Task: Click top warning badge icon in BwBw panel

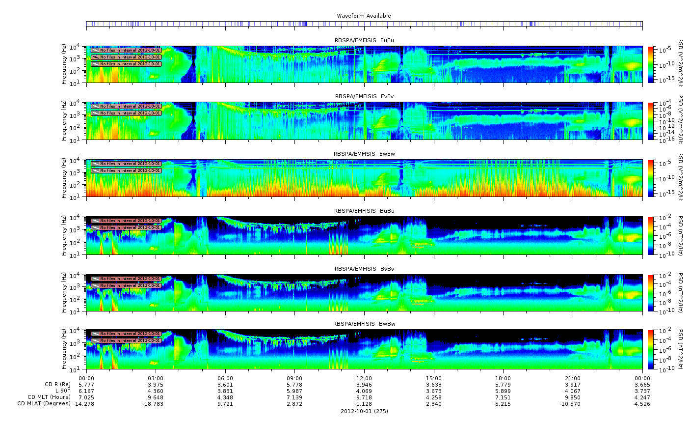Action: 95,334
